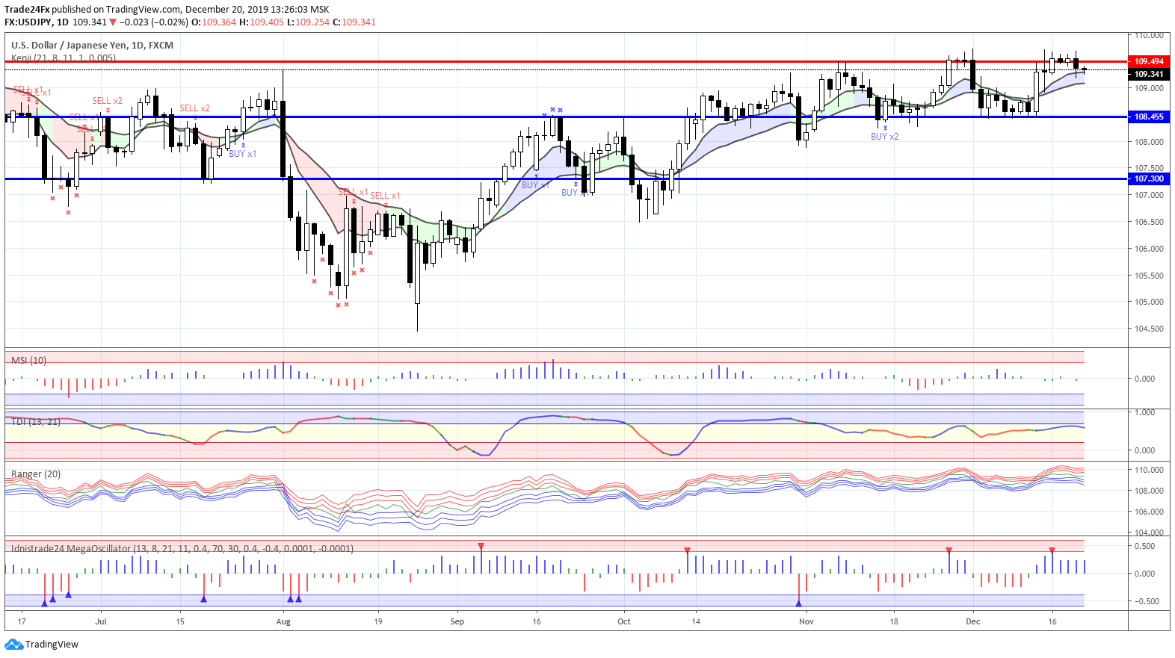Click the Oct label on the time axis

pos(624,621)
